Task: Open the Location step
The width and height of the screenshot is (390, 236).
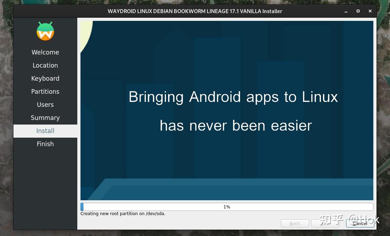Action: click(45, 65)
